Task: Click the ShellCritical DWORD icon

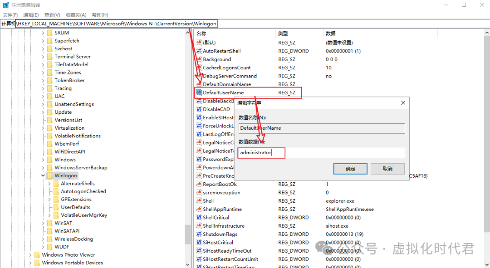Action: pyautogui.click(x=199, y=217)
